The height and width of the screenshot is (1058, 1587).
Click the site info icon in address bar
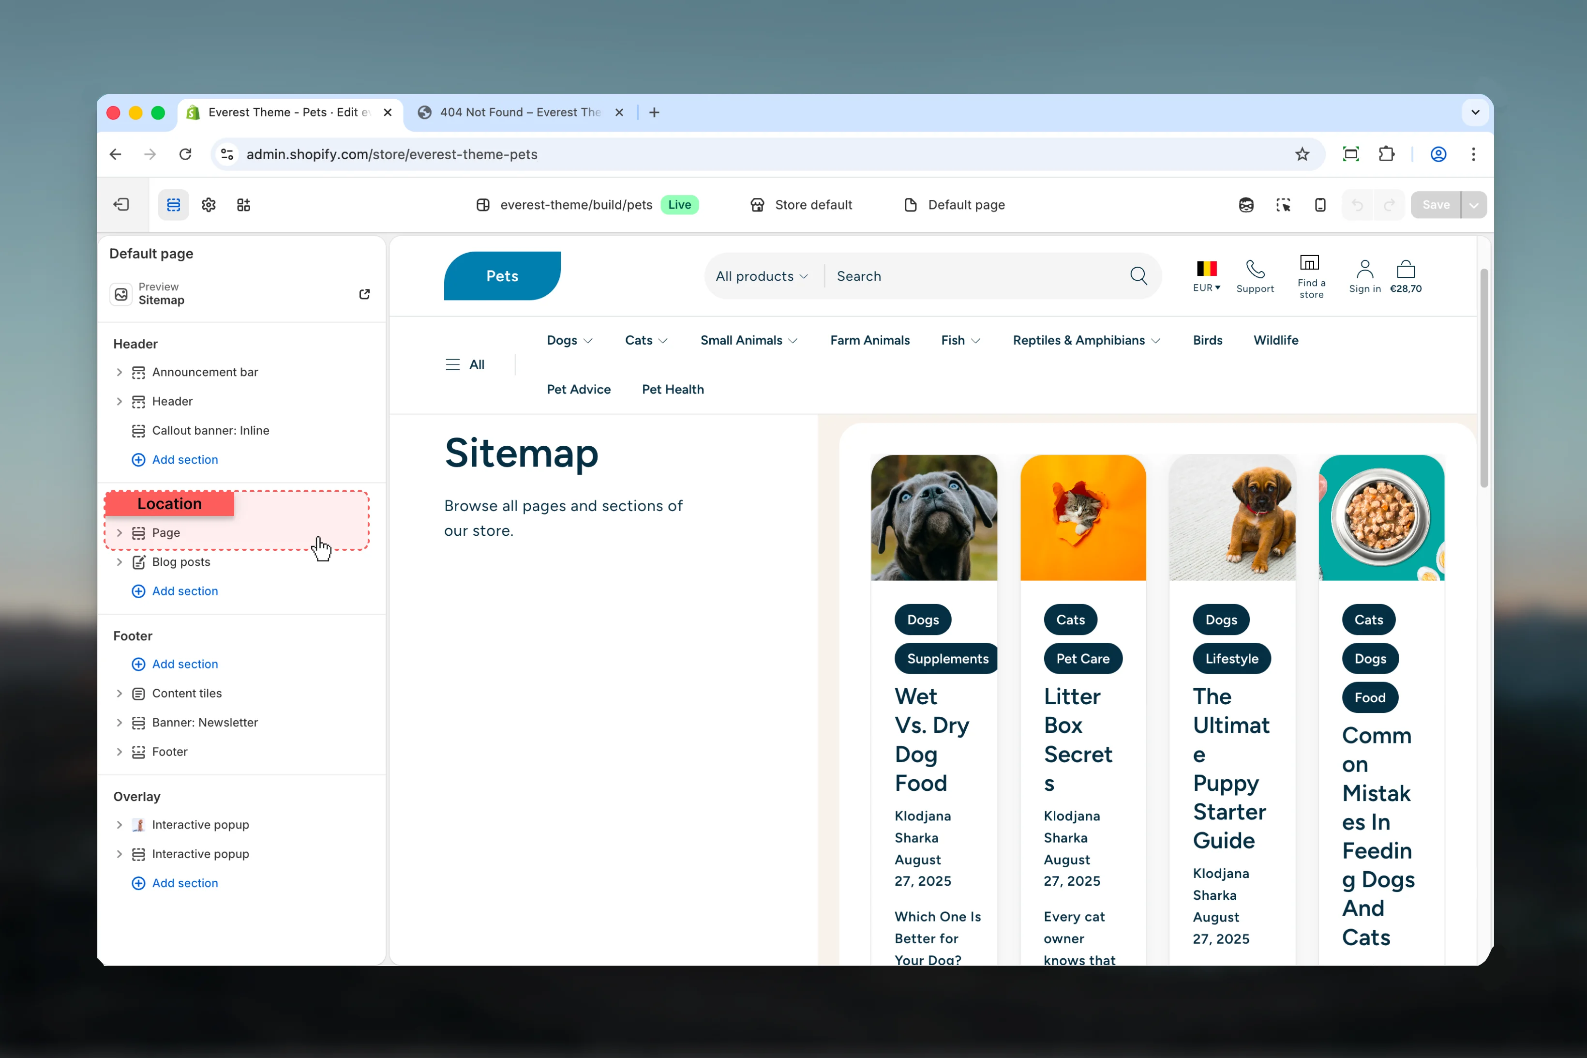pyautogui.click(x=227, y=154)
